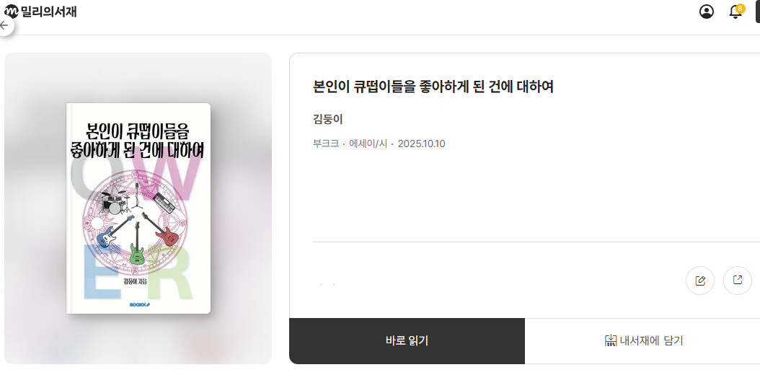Open publisher 부크크 link
The height and width of the screenshot is (375, 760).
(326, 144)
